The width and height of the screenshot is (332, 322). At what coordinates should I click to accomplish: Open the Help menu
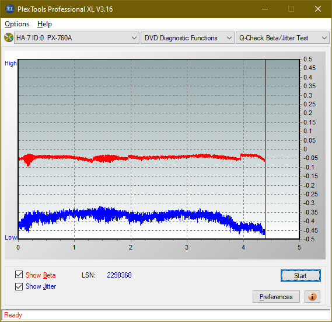point(44,24)
